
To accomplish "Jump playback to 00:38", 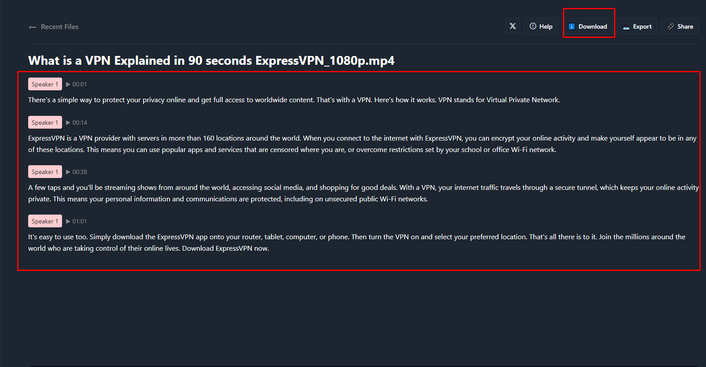I will point(77,172).
